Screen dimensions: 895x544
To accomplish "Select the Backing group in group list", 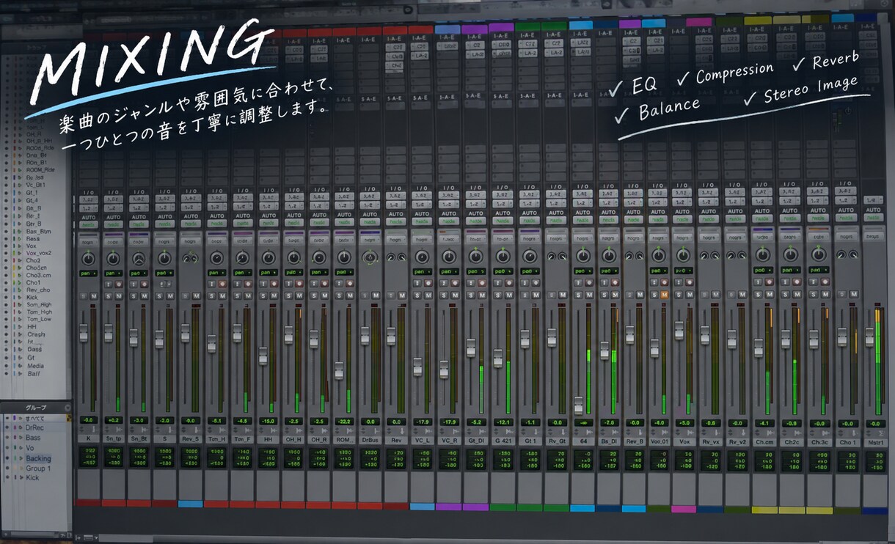I will click(x=38, y=458).
